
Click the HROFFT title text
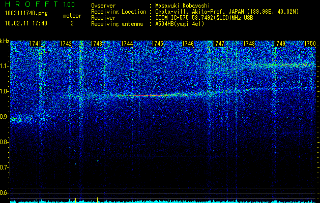(32, 4)
